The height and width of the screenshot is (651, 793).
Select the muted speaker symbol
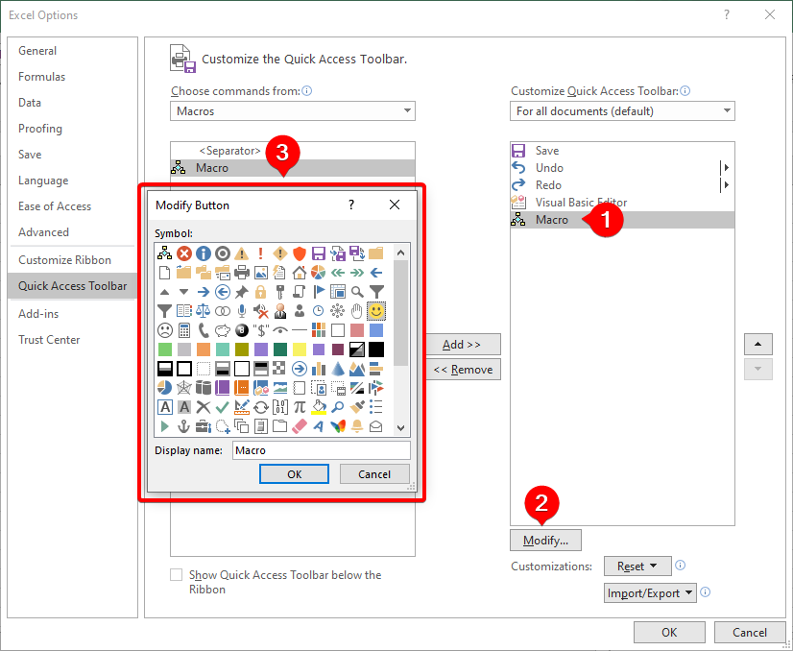click(261, 310)
